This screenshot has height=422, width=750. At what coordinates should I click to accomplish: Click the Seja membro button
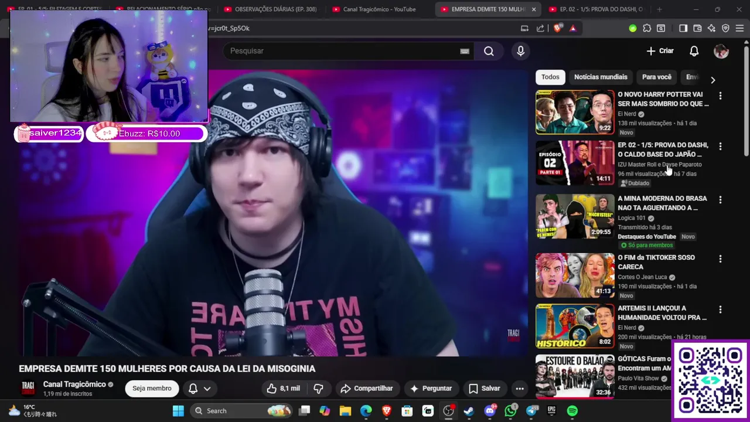click(152, 388)
